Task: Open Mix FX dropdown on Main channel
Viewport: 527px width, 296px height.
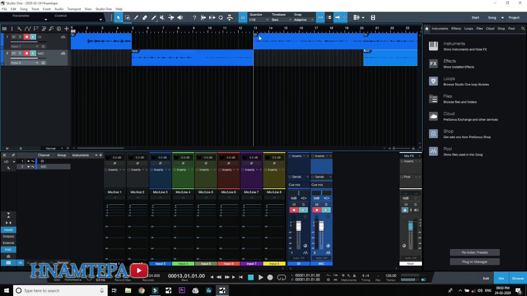Action: point(420,156)
